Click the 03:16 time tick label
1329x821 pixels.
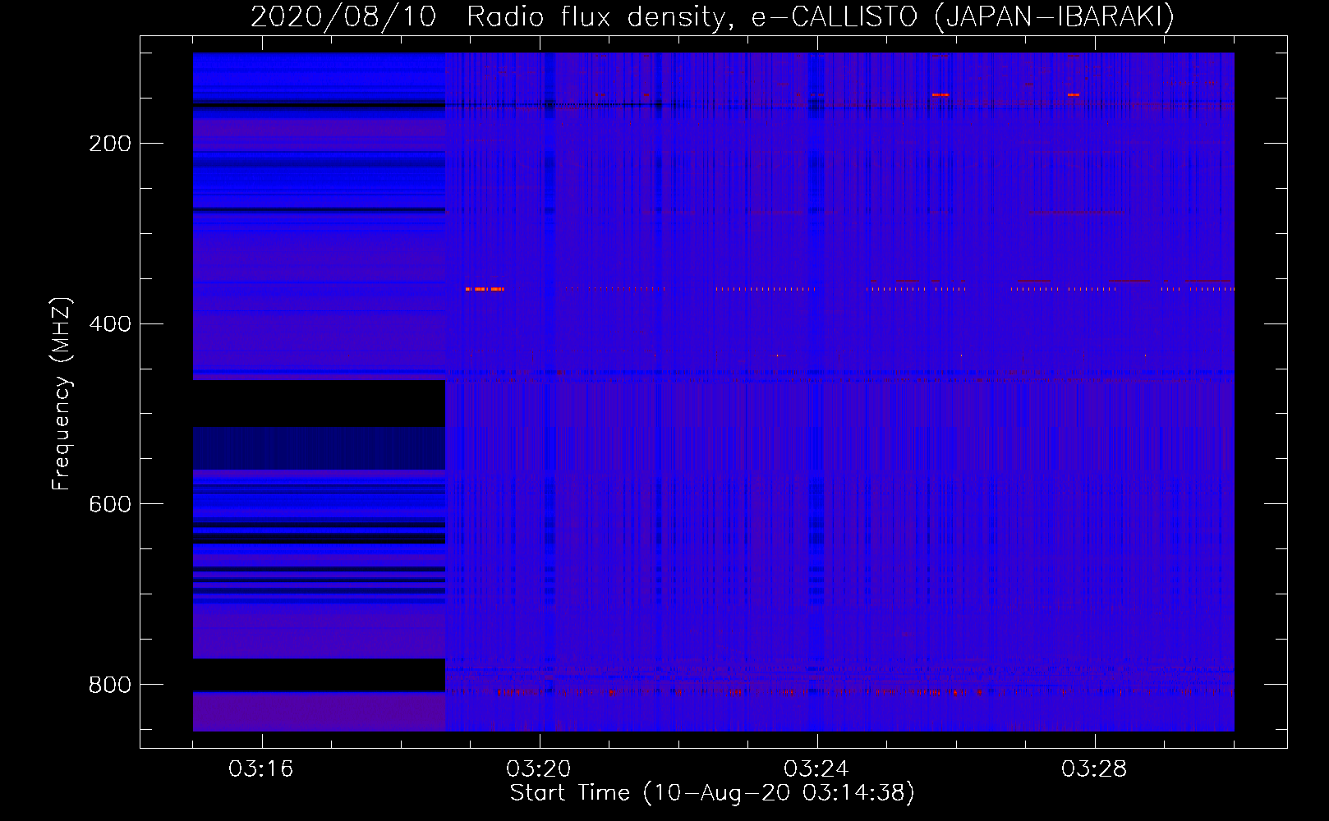[x=261, y=769]
